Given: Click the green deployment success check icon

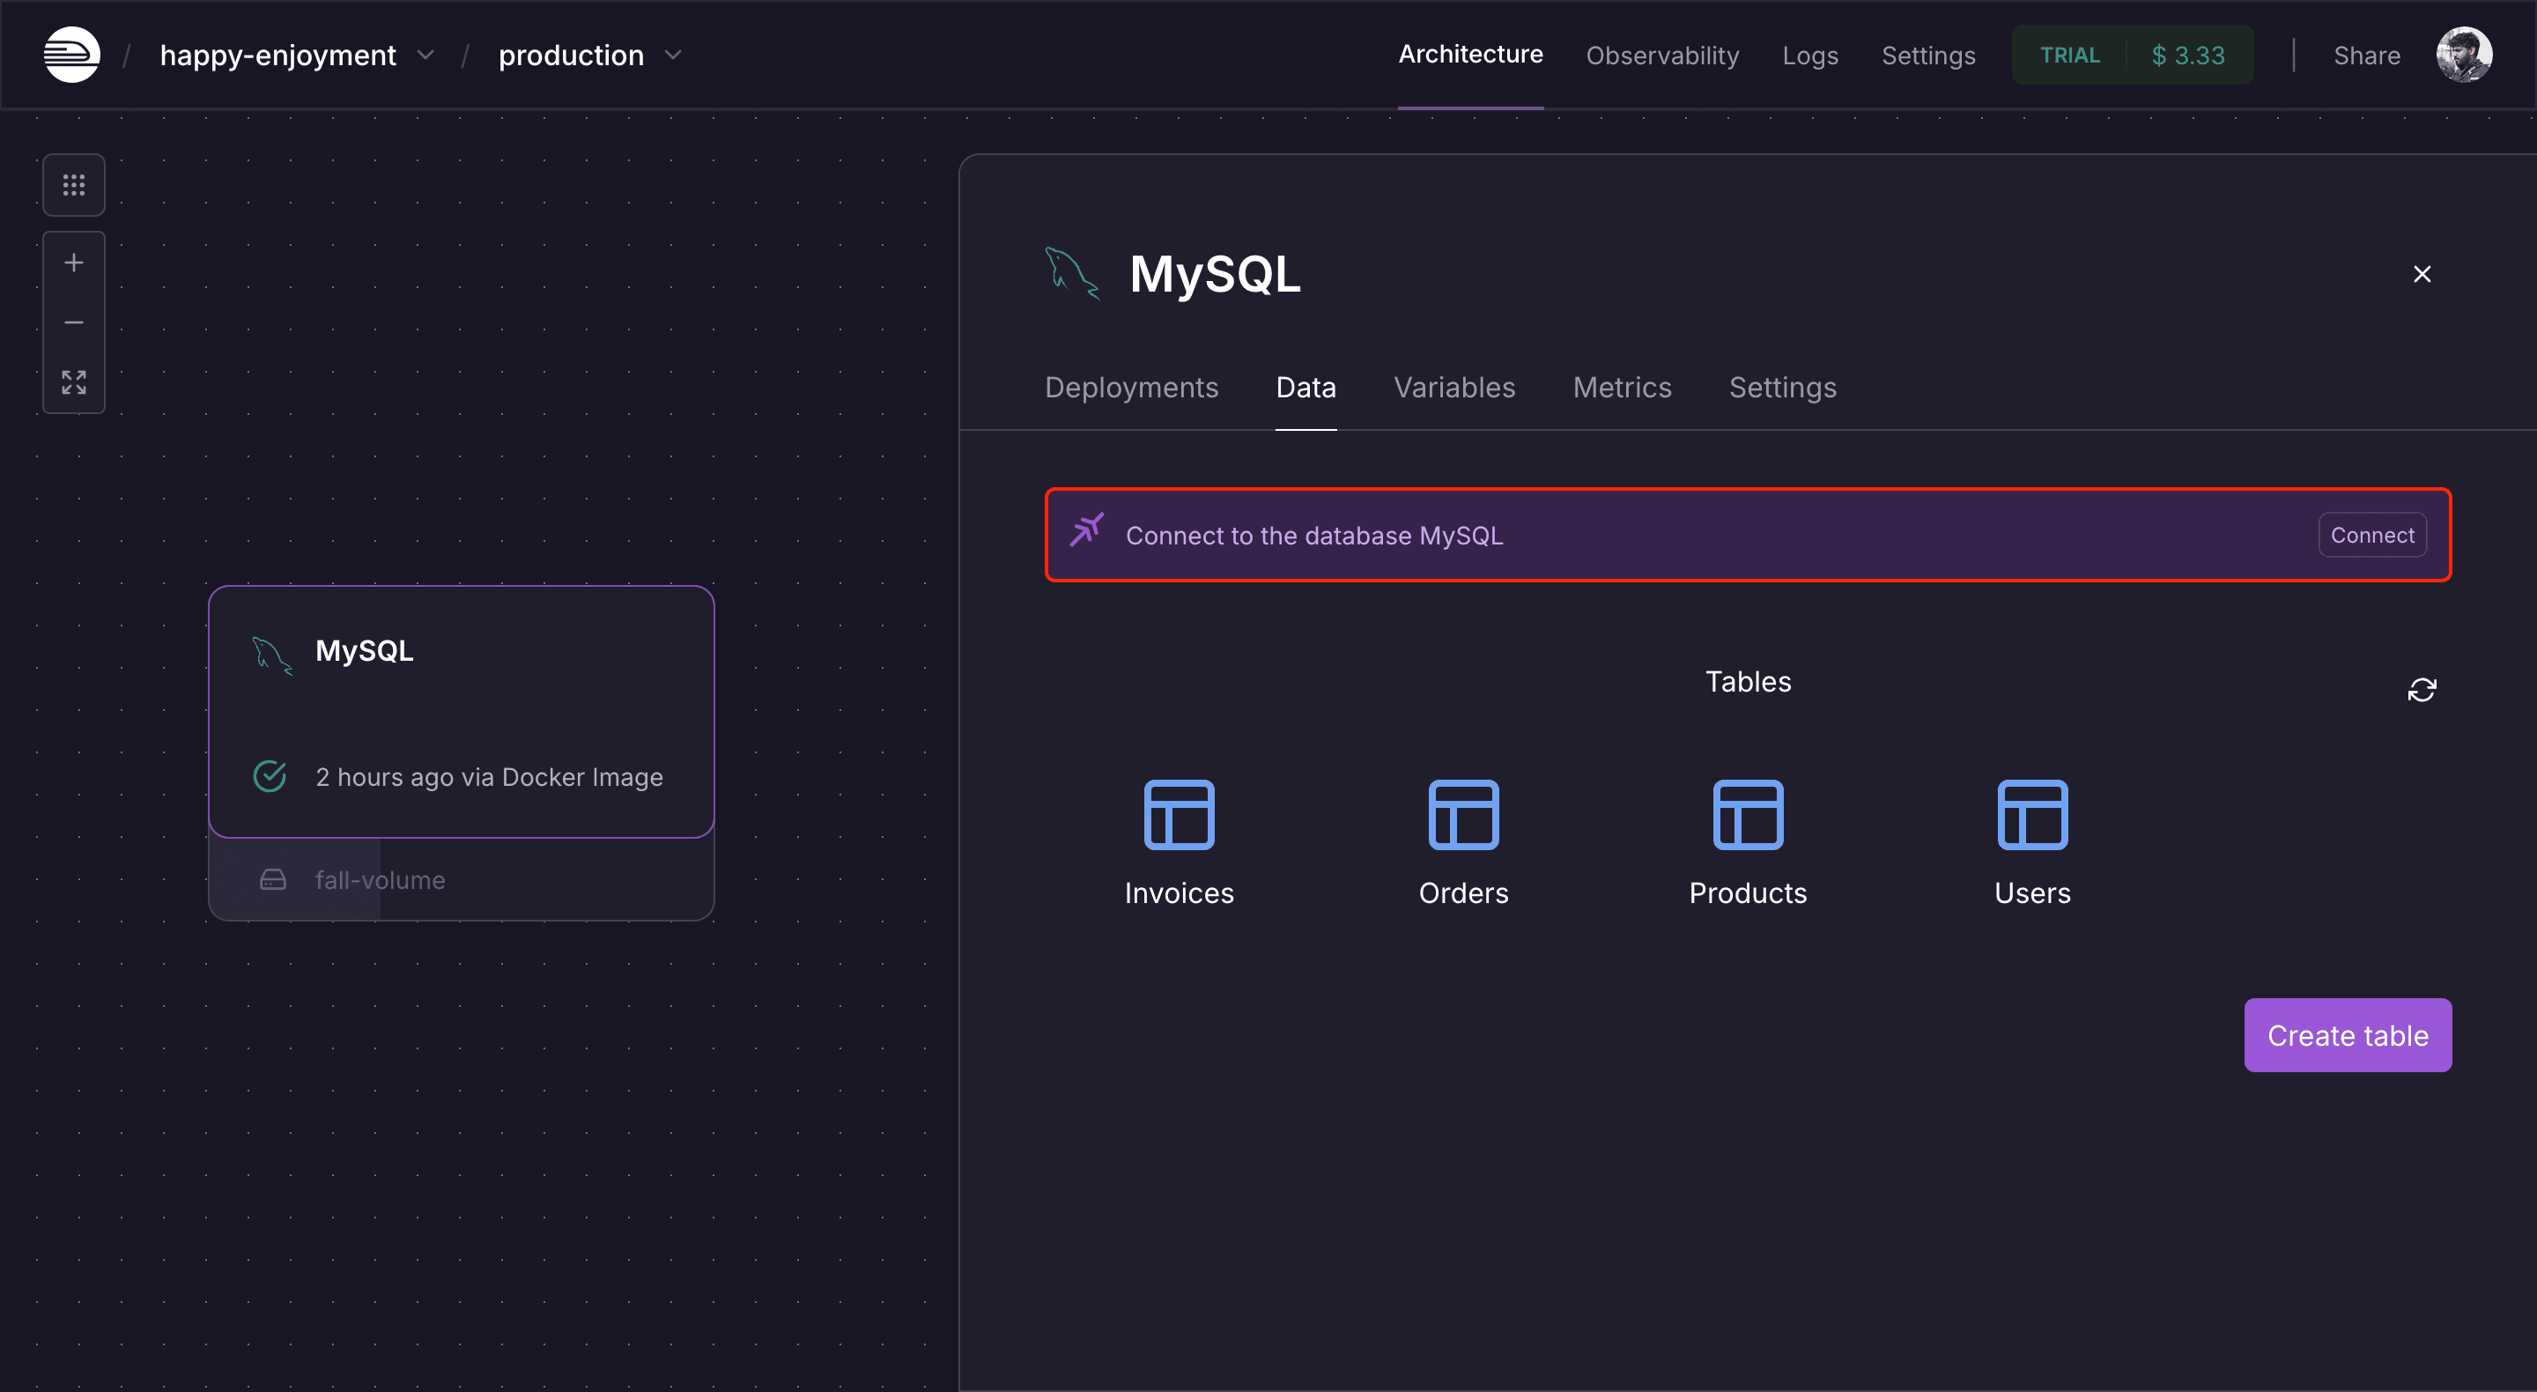Looking at the screenshot, I should (x=270, y=776).
